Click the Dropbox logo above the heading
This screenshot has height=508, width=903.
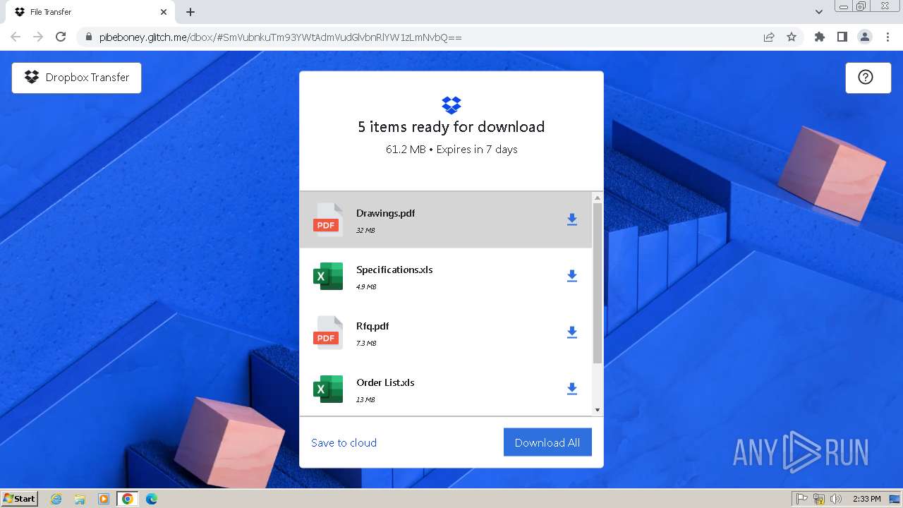451,105
